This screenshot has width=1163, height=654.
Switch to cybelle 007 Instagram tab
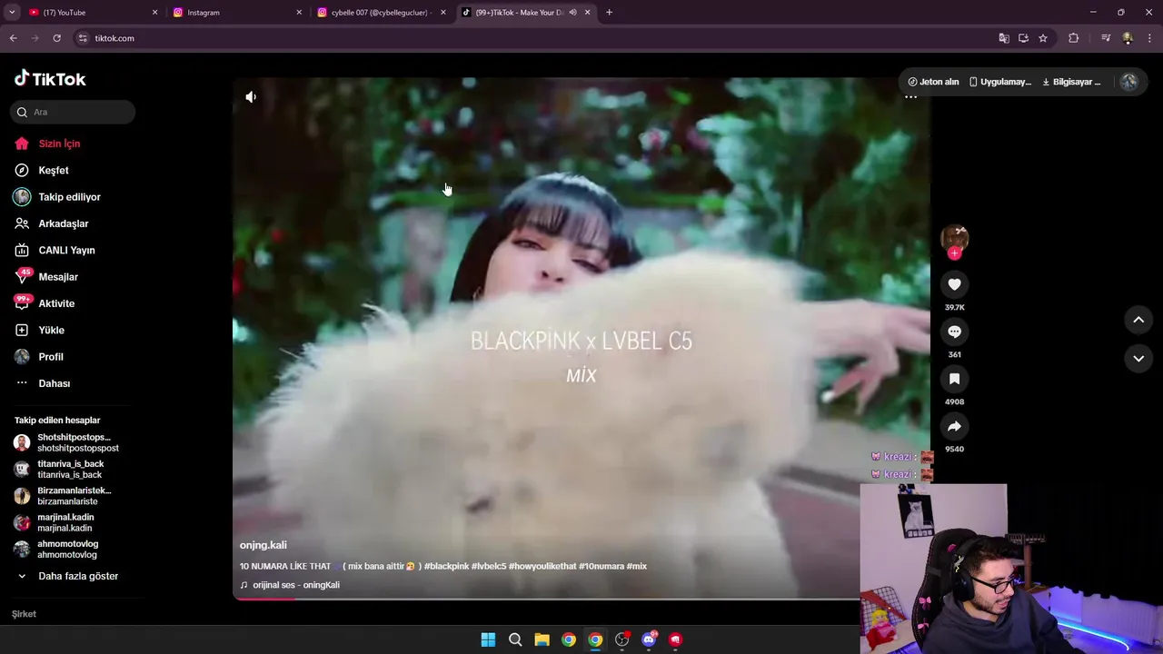pos(380,13)
